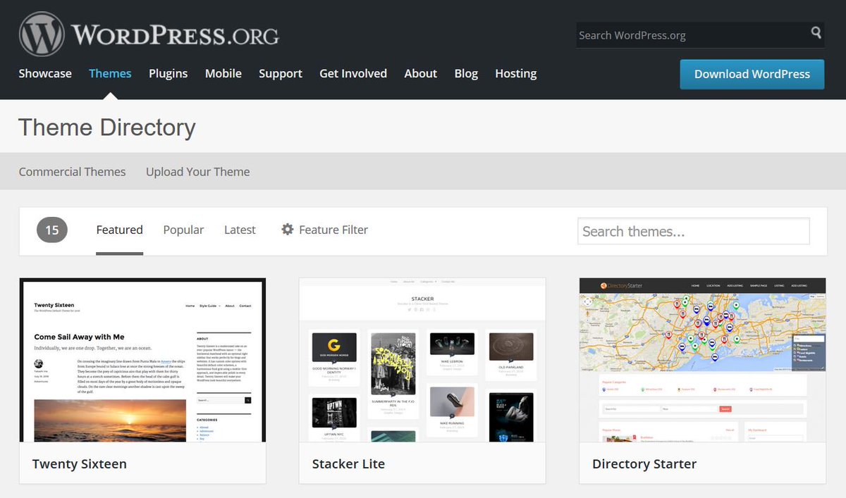Screen dimensions: 846x498
Task: Open the Mobile navigation item
Action: point(223,73)
